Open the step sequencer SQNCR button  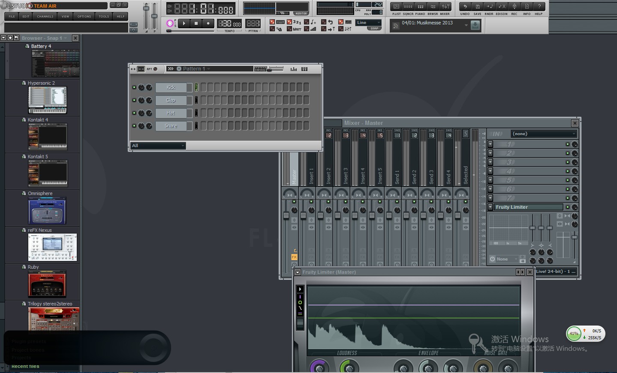(x=408, y=6)
